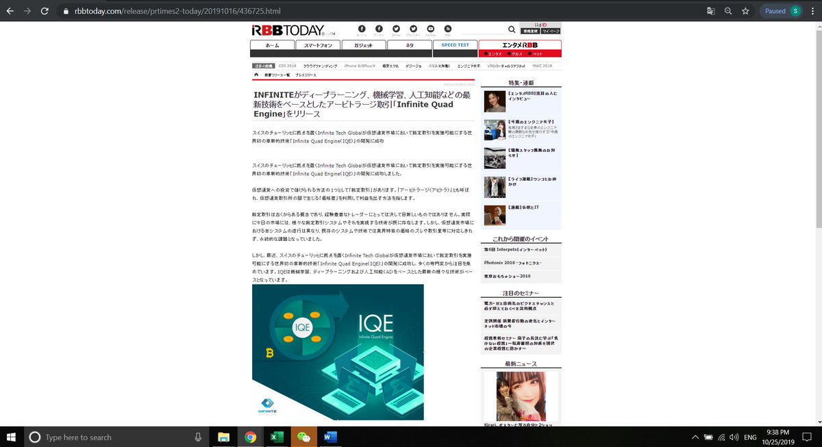Click the ペット sub-link in red bar

click(536, 53)
